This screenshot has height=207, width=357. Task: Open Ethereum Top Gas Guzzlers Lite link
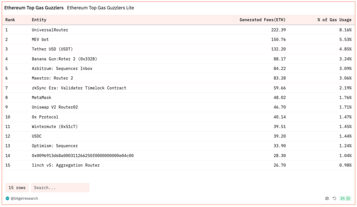tap(100, 8)
